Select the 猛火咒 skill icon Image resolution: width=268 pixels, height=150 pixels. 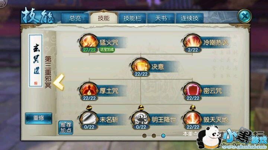coord(89,41)
